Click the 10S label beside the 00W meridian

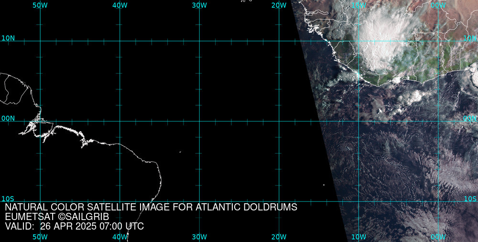(x=470, y=199)
